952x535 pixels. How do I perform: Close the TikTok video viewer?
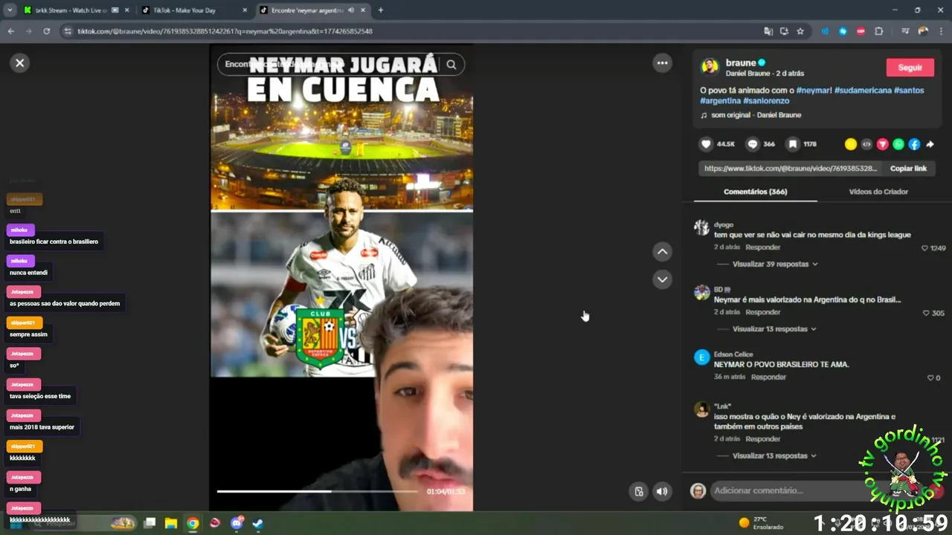pos(20,63)
